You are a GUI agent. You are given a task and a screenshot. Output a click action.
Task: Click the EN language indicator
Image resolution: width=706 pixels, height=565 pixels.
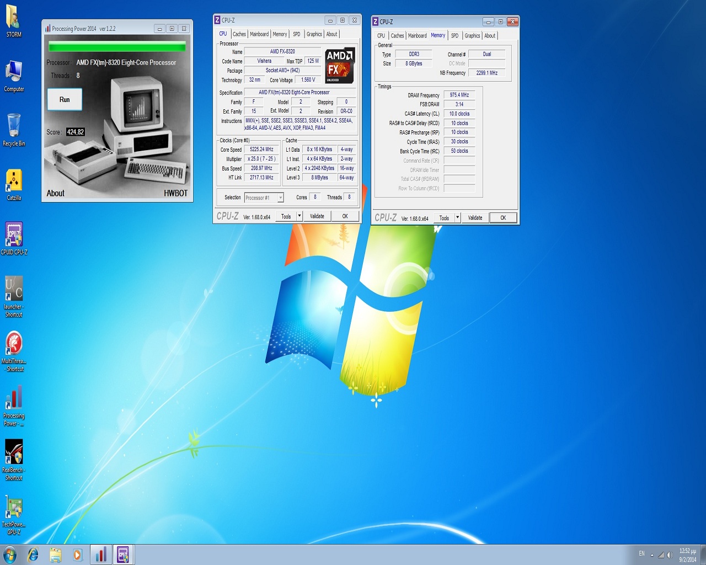(x=641, y=553)
